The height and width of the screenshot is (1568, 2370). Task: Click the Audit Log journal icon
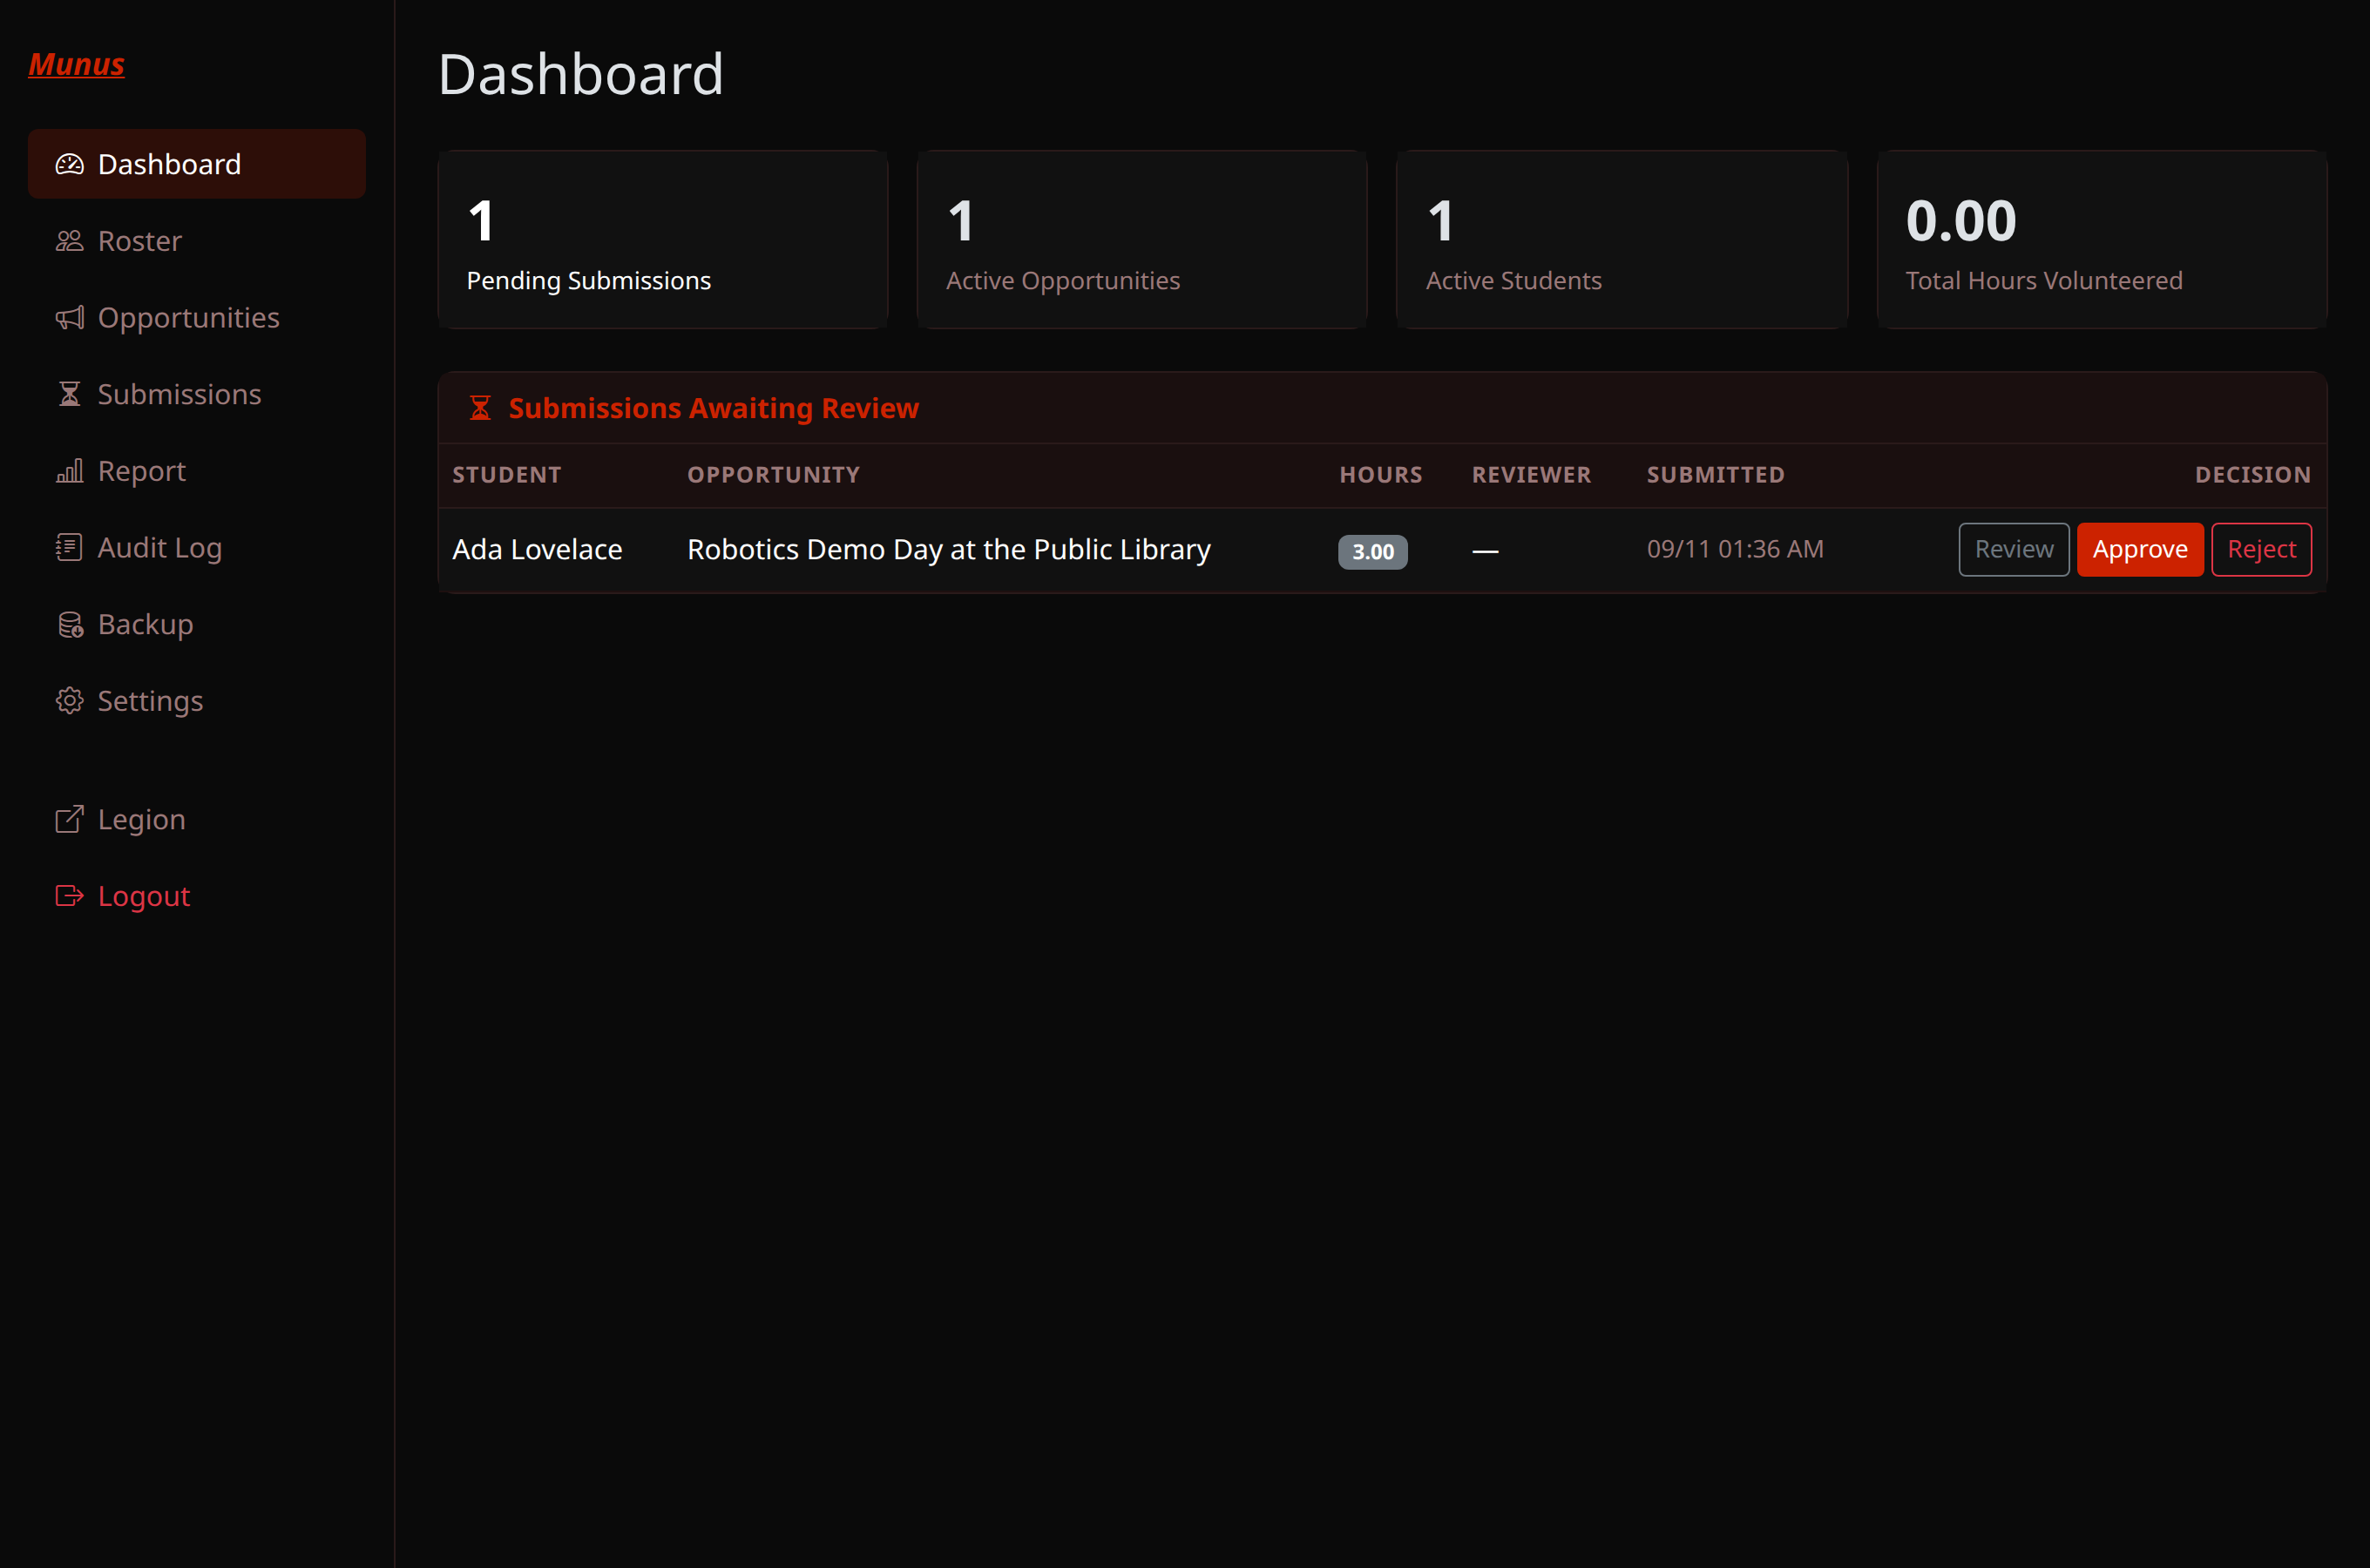[69, 548]
